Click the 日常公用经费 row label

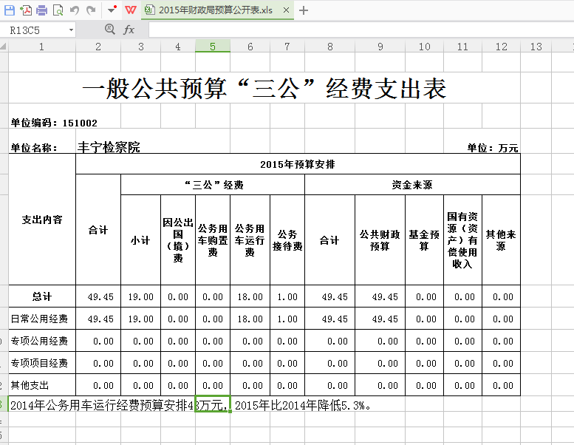tap(42, 319)
